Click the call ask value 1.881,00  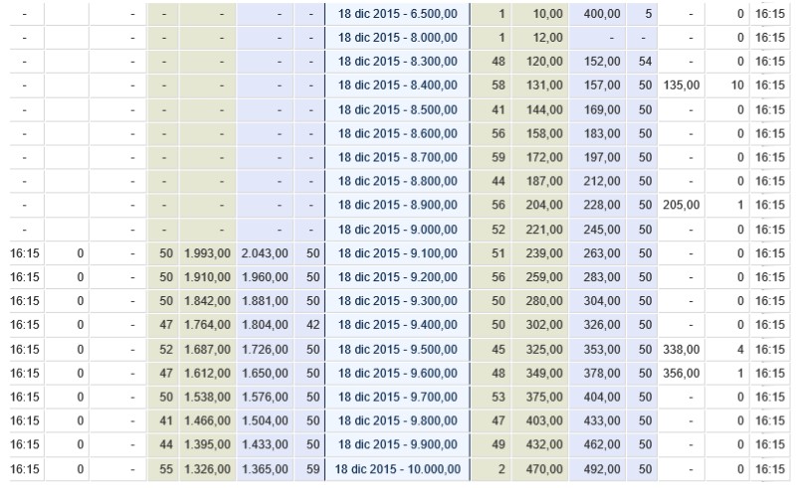tap(265, 301)
